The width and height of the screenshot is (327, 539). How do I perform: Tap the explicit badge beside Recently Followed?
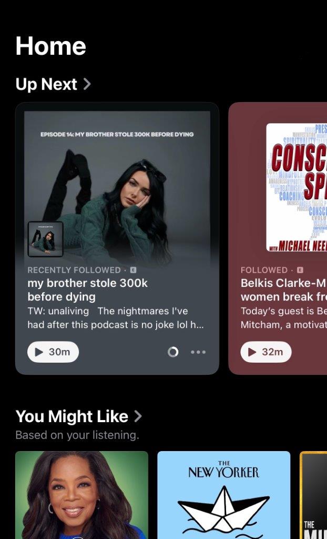[134, 270]
